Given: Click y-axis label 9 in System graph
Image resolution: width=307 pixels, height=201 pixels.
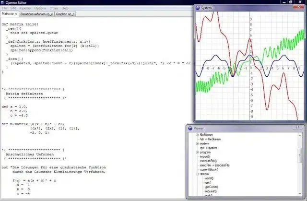Looking at the screenshot, I should pos(251,19).
